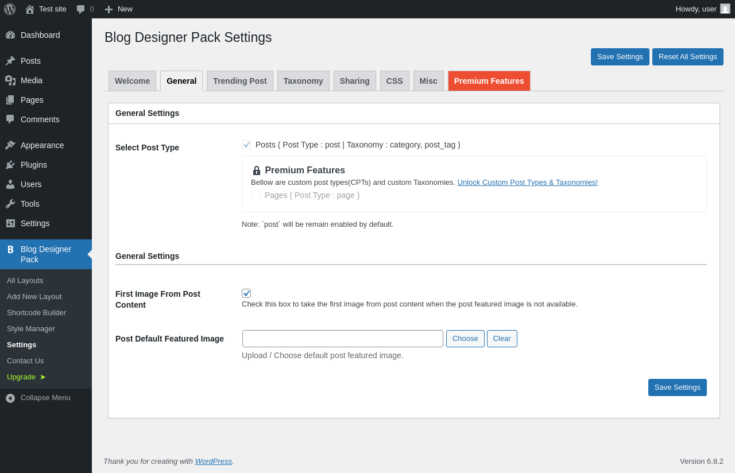Open the WordPress logo menu
The height and width of the screenshot is (473, 735).
pos(10,9)
